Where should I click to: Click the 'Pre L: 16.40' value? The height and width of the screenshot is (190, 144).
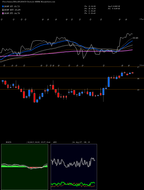pyautogui.click(x=90, y=11)
